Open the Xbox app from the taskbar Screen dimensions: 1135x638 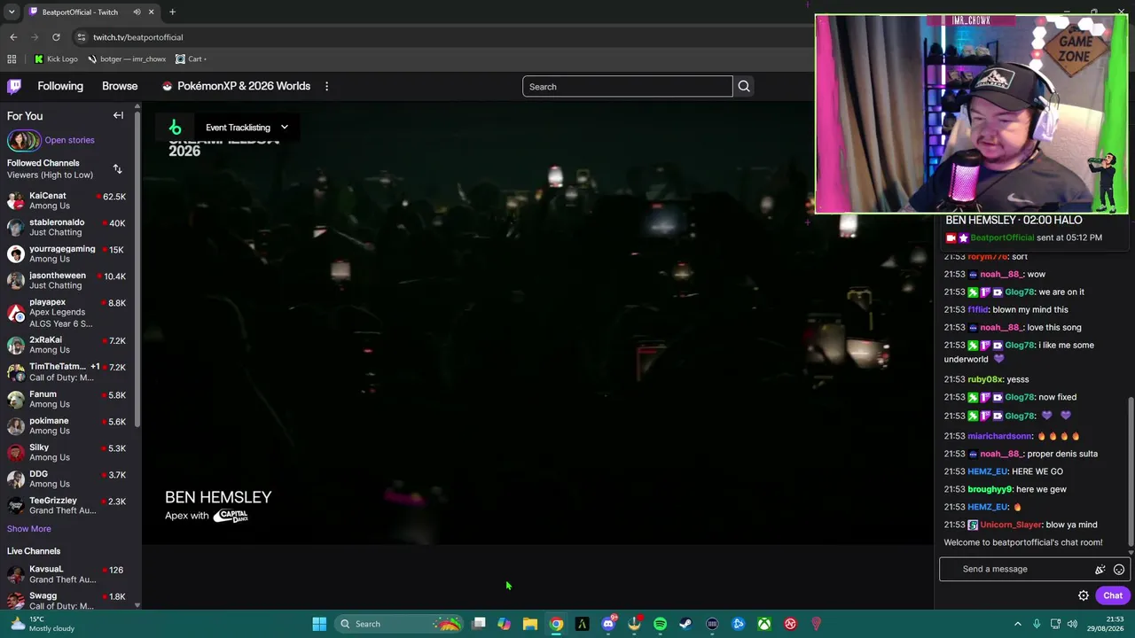[x=763, y=624]
